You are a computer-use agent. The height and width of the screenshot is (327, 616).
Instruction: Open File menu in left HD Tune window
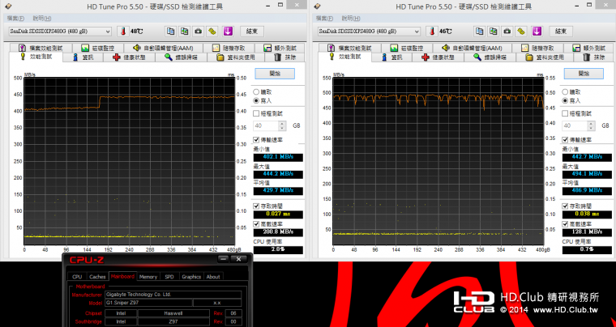coord(15,19)
